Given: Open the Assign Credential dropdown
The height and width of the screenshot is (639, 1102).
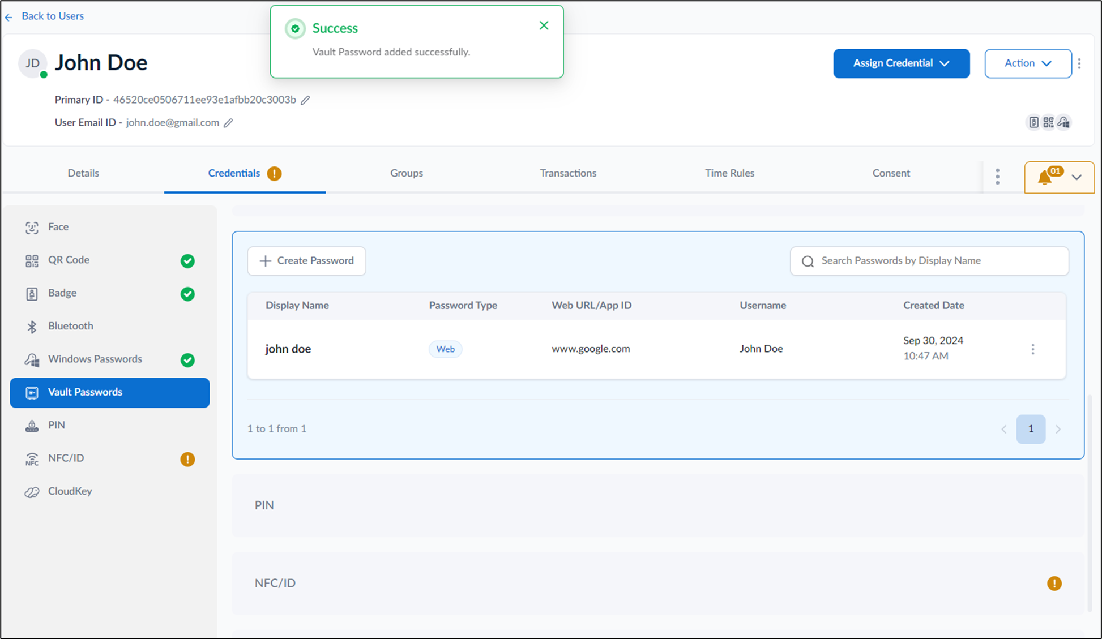Looking at the screenshot, I should point(901,63).
